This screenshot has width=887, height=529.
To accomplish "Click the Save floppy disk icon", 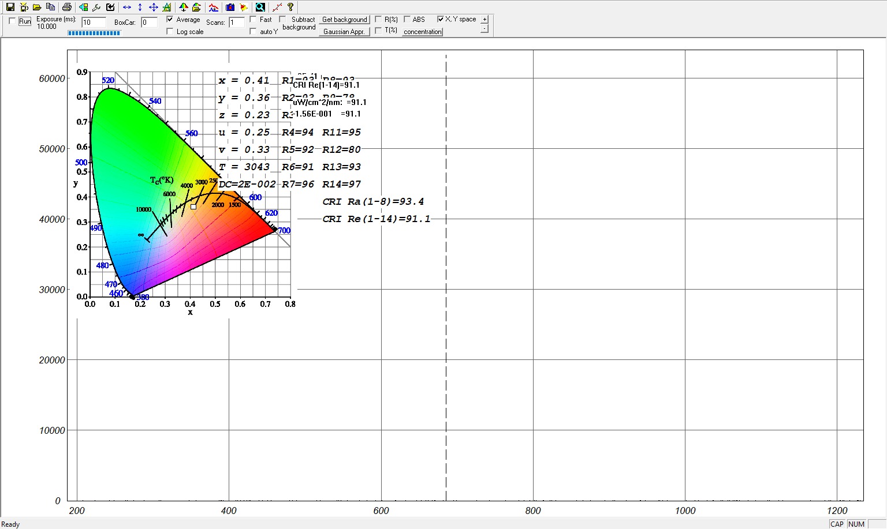I will point(10,7).
